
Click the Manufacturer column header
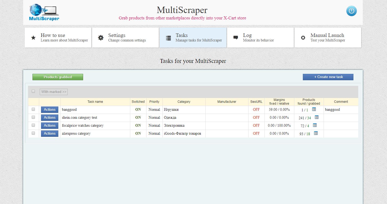click(227, 102)
